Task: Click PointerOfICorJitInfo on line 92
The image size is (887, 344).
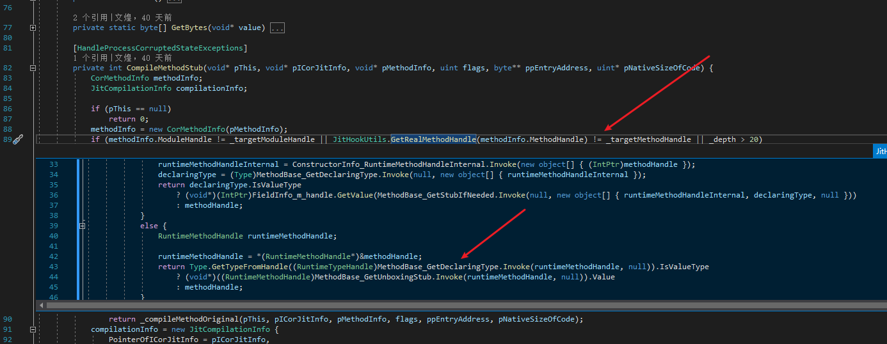Action: pos(154,340)
